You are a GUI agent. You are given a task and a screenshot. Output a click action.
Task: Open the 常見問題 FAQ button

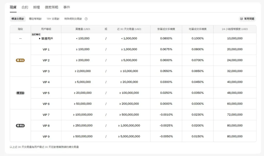tap(247, 19)
